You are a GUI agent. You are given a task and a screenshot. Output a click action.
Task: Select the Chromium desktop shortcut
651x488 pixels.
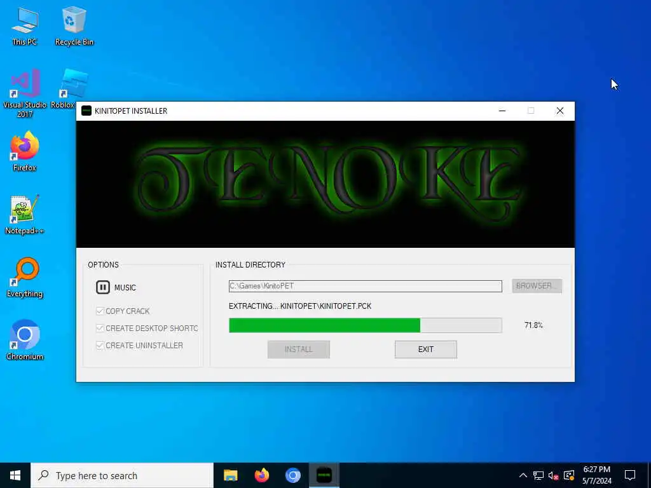click(25, 340)
